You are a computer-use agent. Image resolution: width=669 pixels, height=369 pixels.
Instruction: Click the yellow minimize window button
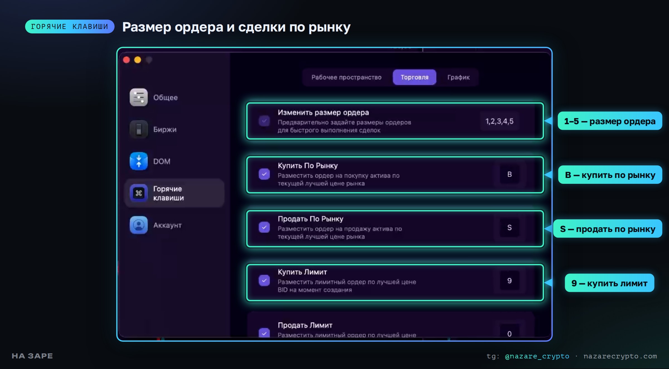click(x=138, y=60)
